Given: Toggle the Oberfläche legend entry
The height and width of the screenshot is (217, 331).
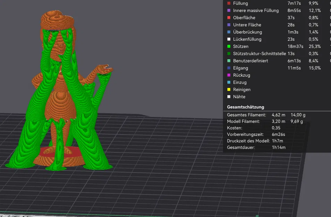Looking at the screenshot, I should 243,17.
